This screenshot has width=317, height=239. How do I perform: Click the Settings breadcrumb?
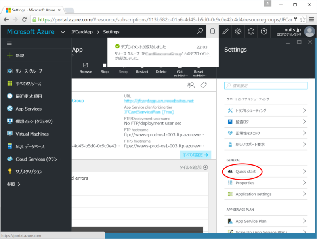point(111,32)
